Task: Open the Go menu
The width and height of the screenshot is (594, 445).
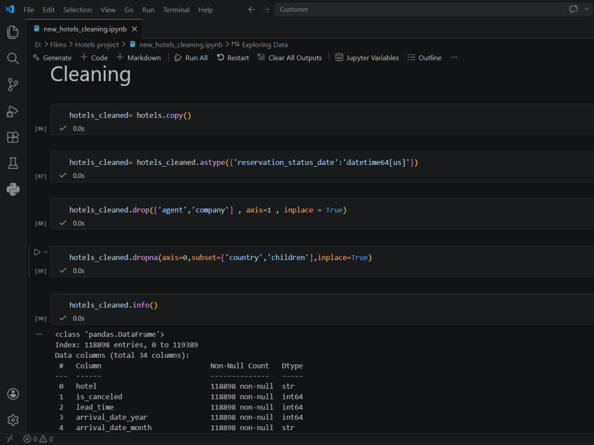Action: [129, 10]
